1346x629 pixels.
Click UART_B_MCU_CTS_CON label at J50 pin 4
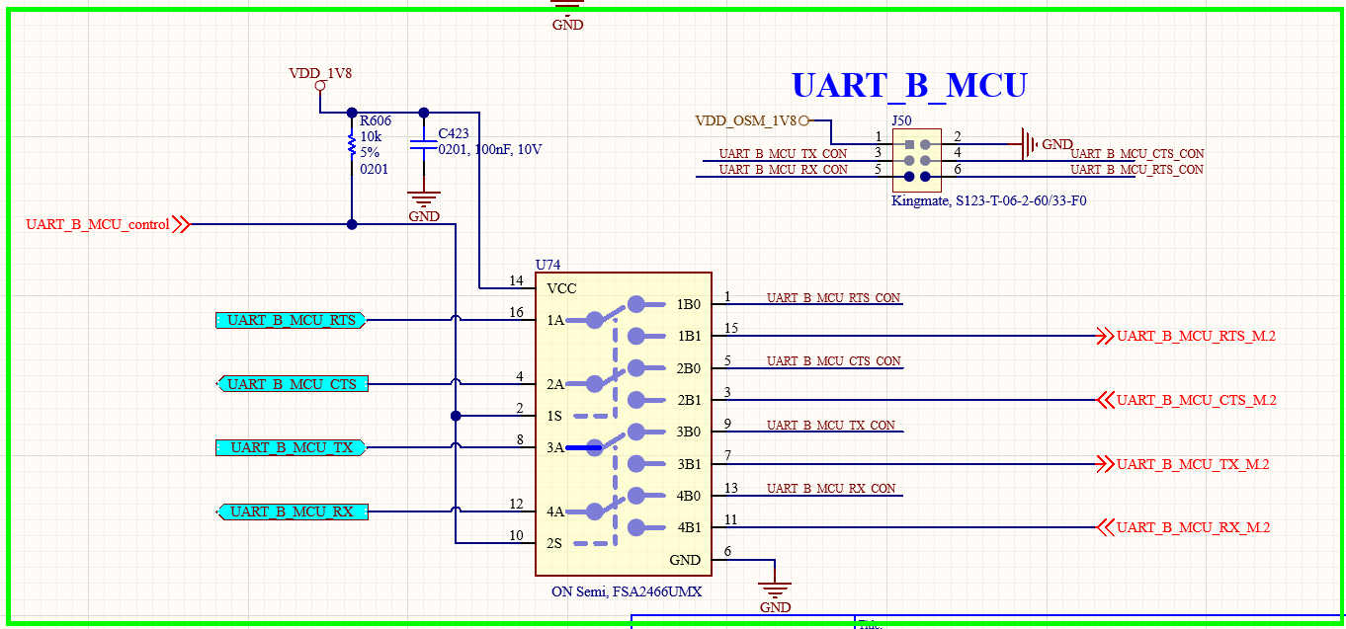[1137, 153]
